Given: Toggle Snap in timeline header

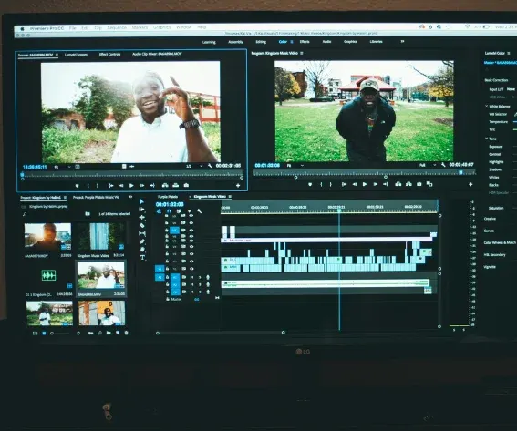Looking at the screenshot, I should click(x=169, y=210).
